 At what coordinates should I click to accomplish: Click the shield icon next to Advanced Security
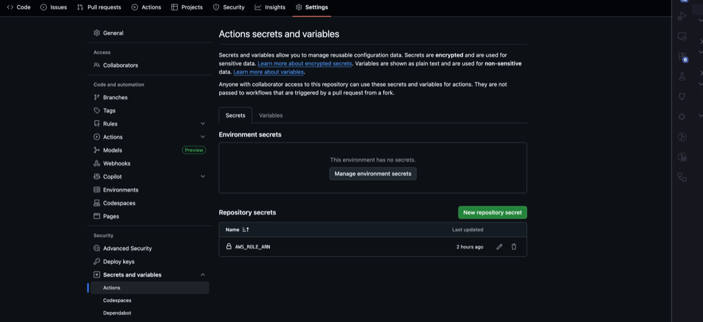click(x=97, y=248)
